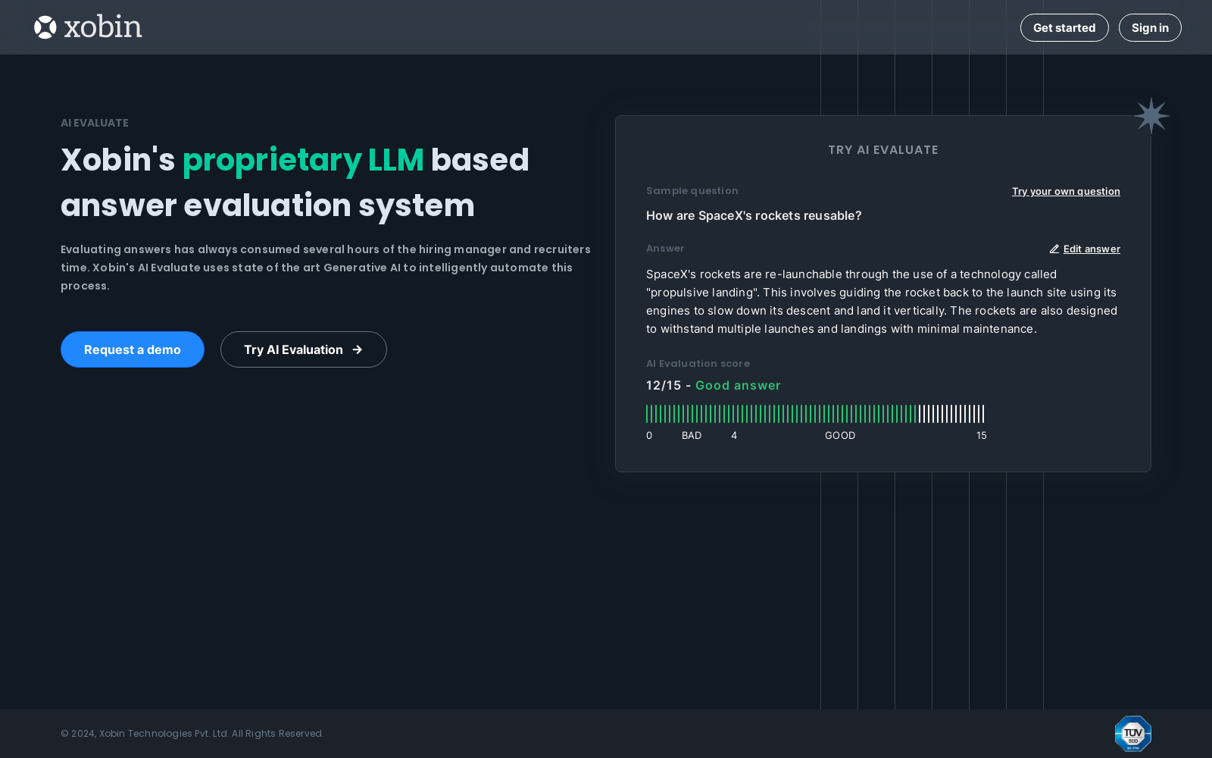Click the TÜV SÜD certification badge

pos(1132,734)
